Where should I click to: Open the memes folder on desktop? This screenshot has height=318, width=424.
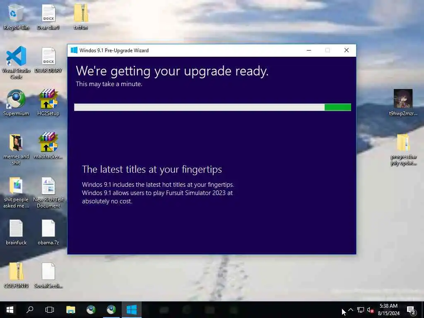(16, 149)
